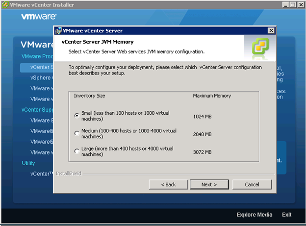Screen dimensions: 306x226
Task: Open Explore Media link in installer
Action: coord(255,215)
